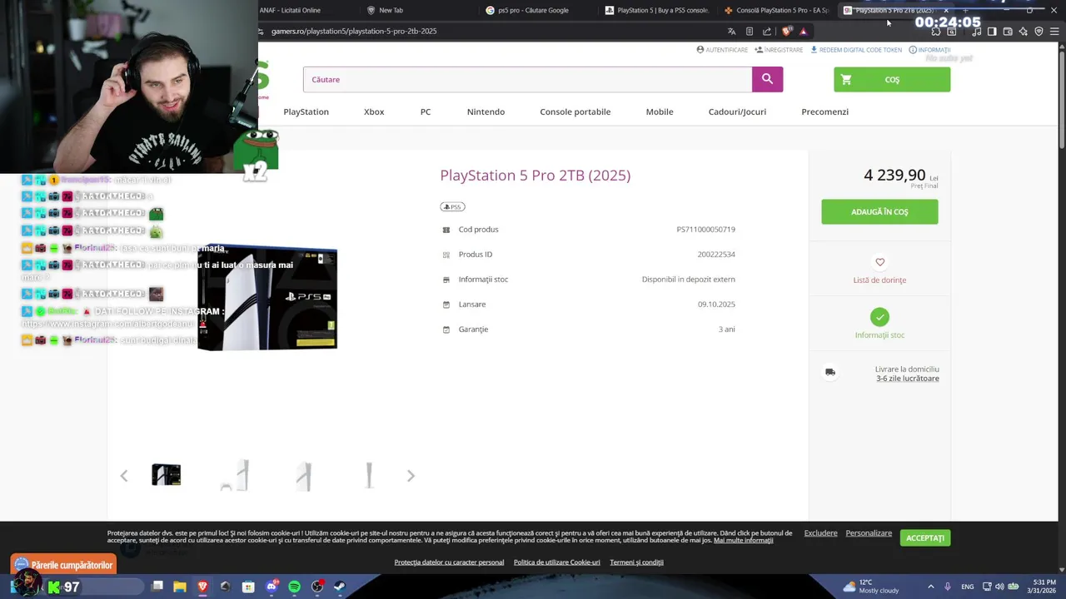Click the wishlist heart icon

click(879, 262)
